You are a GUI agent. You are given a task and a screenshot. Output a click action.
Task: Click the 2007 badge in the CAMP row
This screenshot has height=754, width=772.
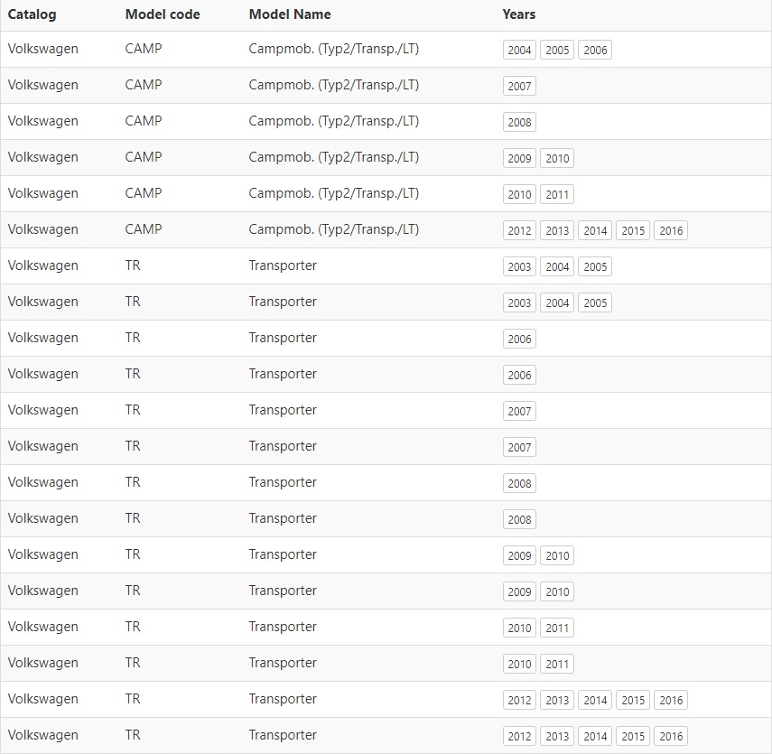click(x=519, y=87)
